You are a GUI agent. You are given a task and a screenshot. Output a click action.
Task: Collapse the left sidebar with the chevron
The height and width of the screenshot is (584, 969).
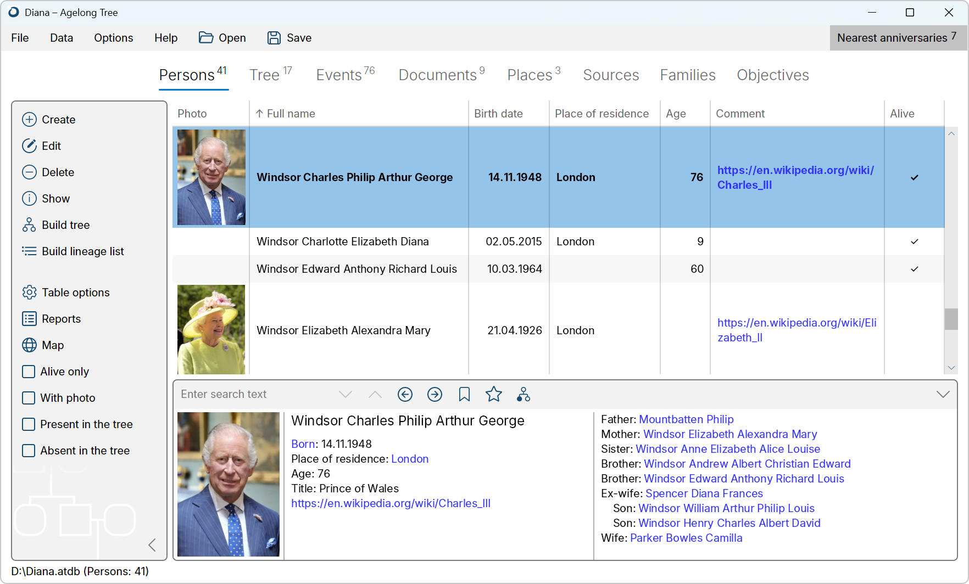[152, 545]
